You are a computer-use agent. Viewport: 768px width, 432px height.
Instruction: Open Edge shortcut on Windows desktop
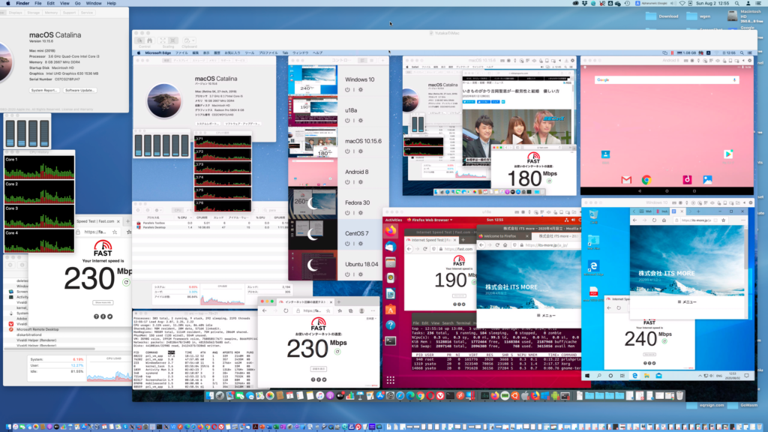point(592,267)
